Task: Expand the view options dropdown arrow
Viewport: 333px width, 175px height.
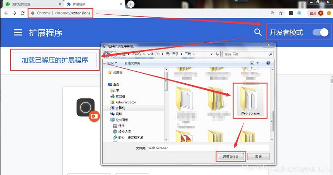Action: (x=258, y=63)
